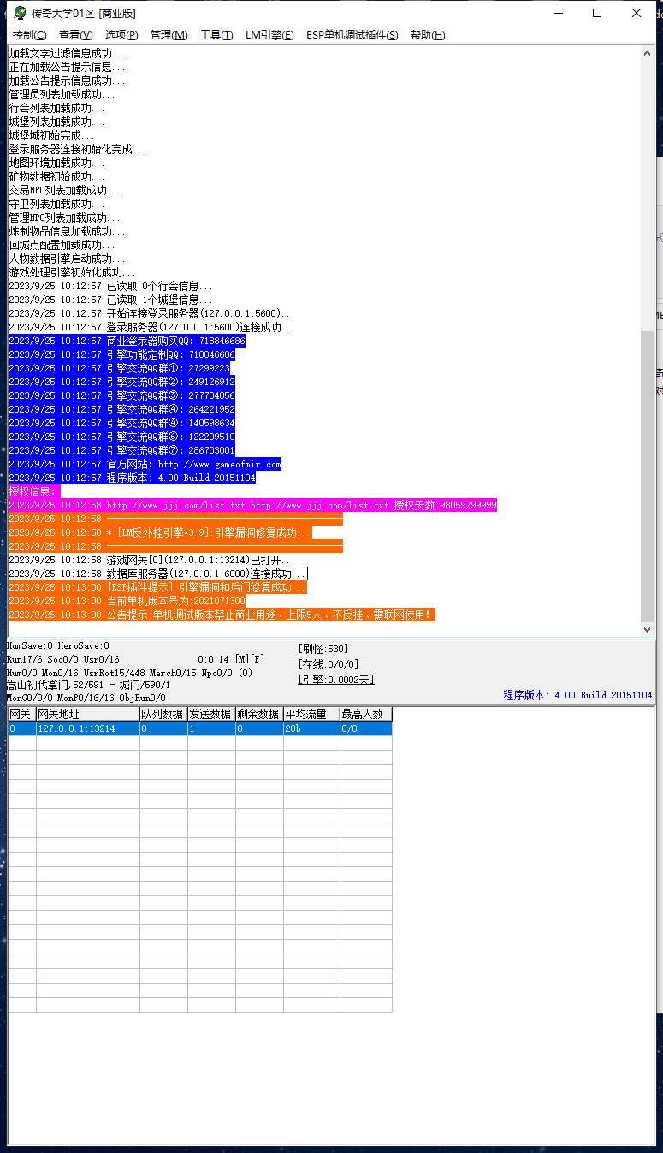Viewport: 663px width, 1153px height.
Task: Click the 剩余数据 column header
Action: tap(259, 714)
